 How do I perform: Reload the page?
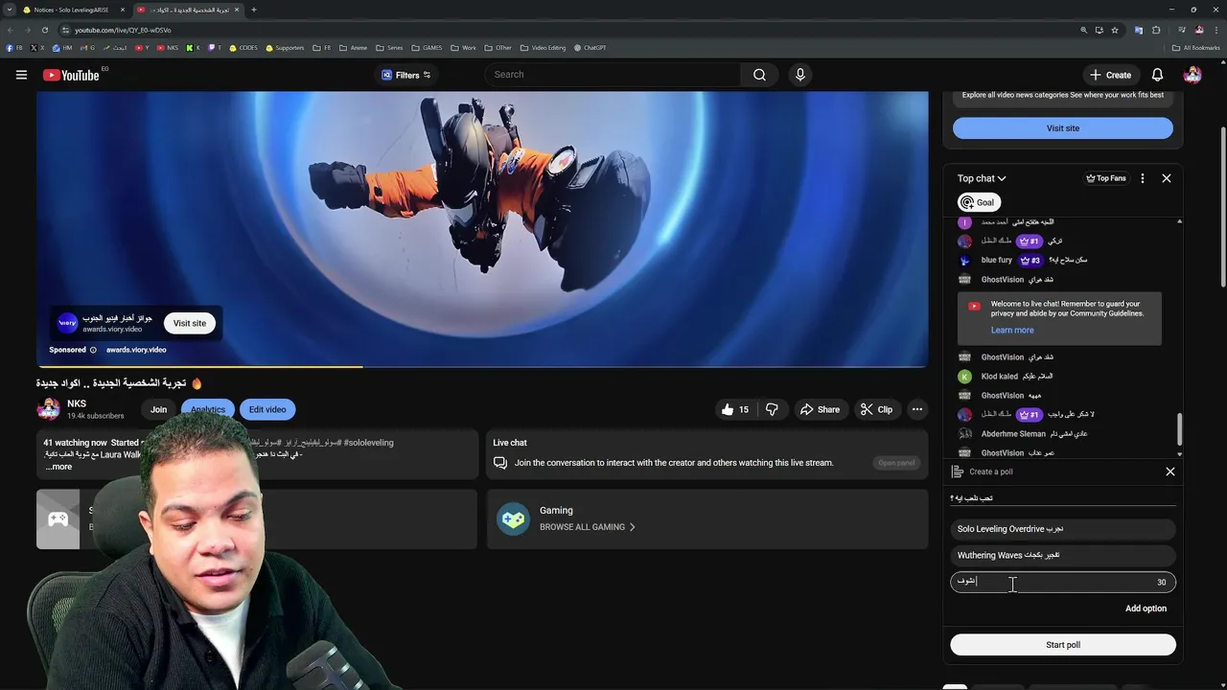[x=44, y=30]
